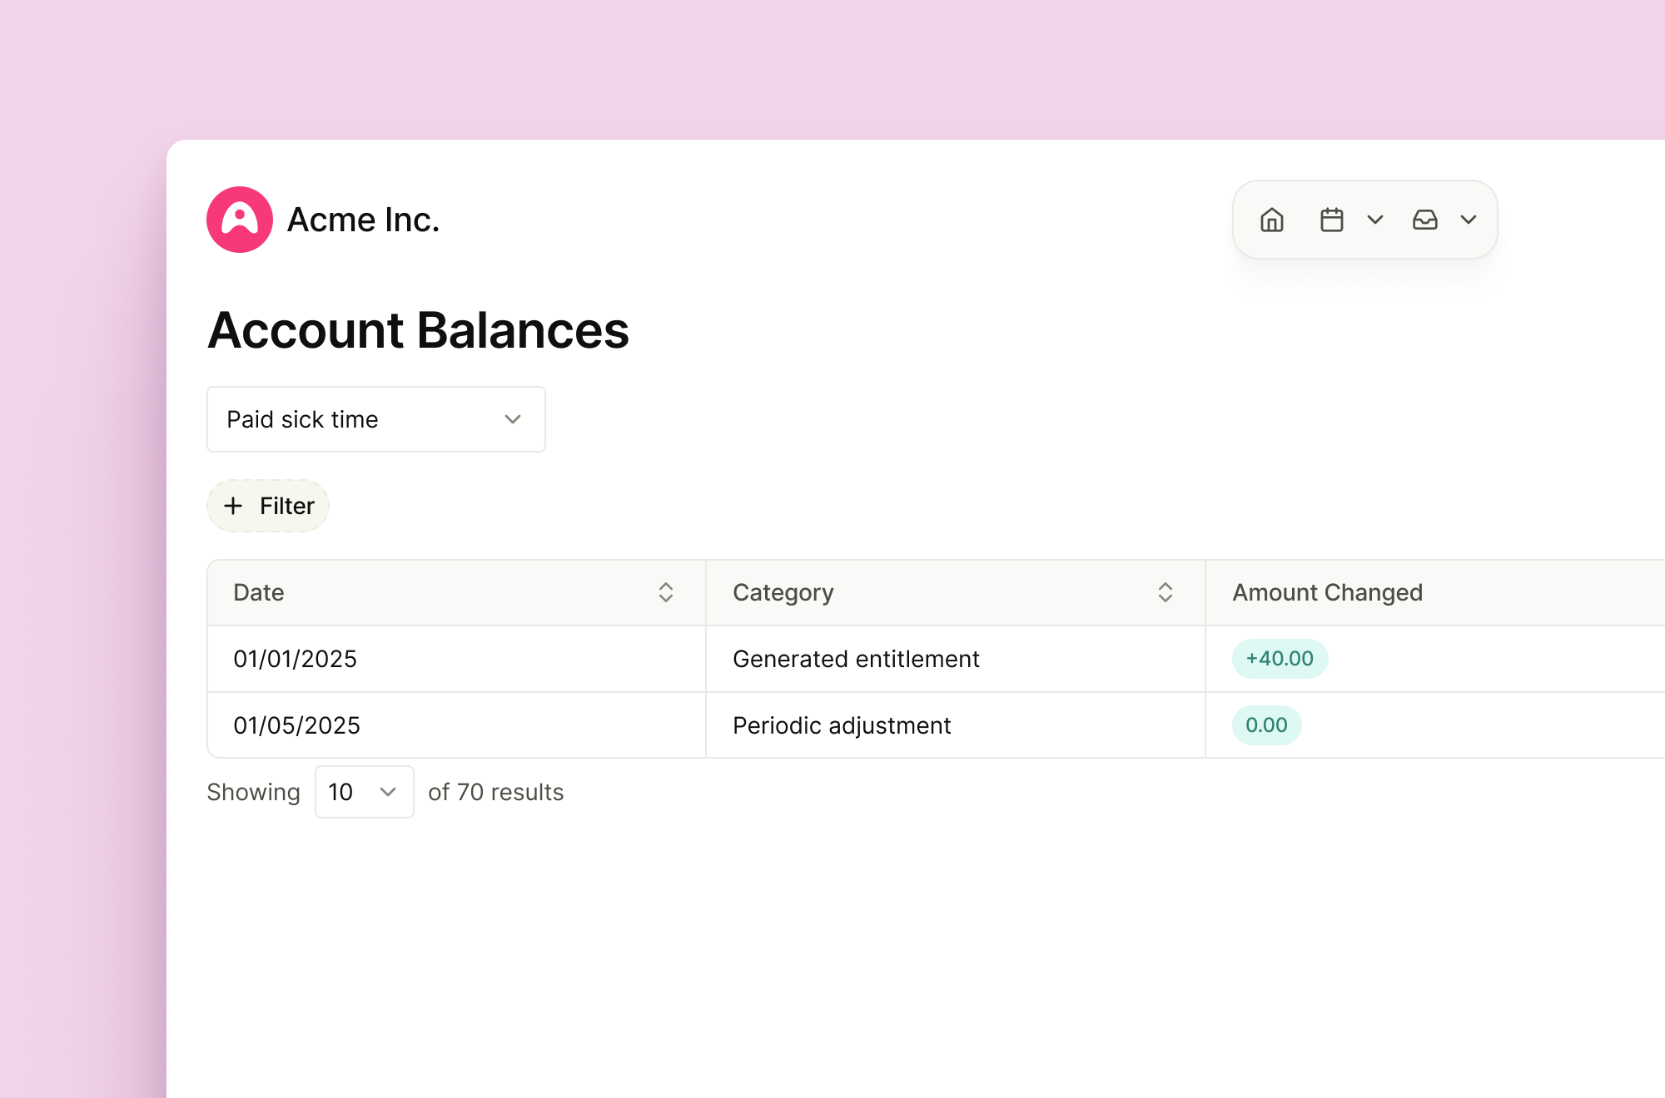Image resolution: width=1665 pixels, height=1098 pixels.
Task: Sort table by Category column arrows
Action: tap(1165, 592)
